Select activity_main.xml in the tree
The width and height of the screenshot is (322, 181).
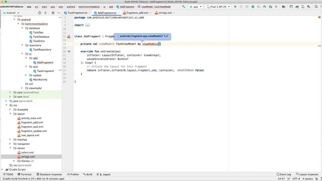[31, 118]
